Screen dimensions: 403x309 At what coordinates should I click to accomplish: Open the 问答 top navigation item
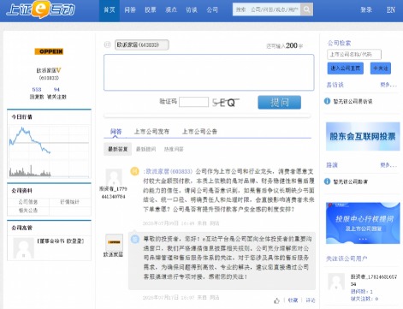pos(130,10)
